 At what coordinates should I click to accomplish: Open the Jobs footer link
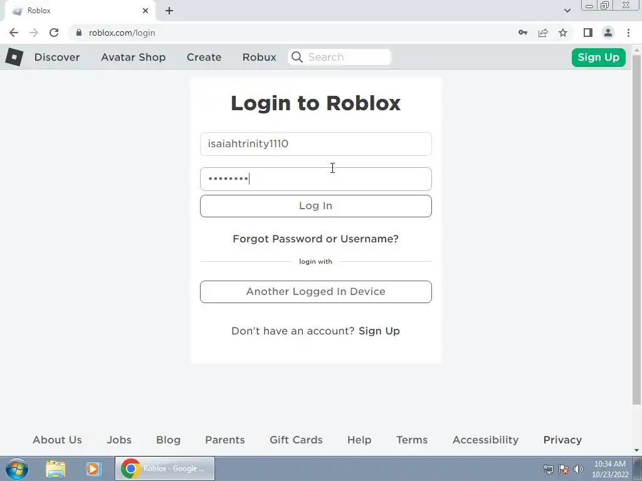coord(119,440)
